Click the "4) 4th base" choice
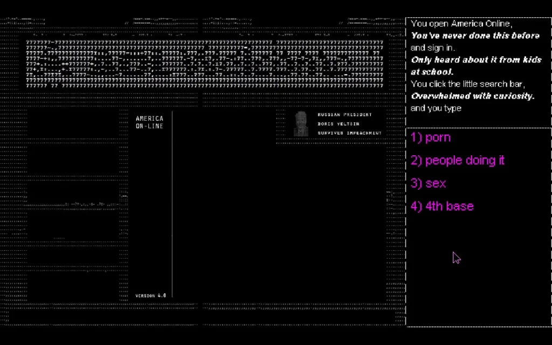552x345 pixels. [442, 206]
